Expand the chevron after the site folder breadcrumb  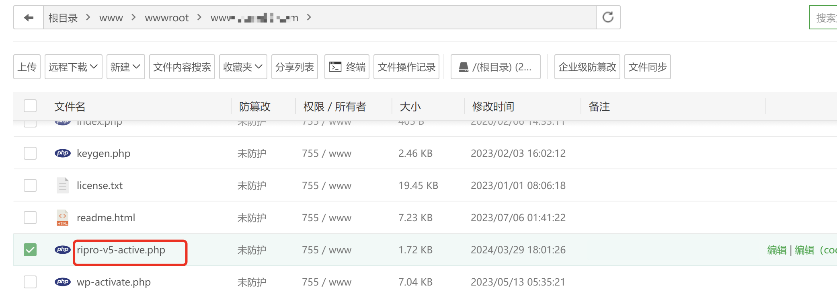tap(309, 17)
